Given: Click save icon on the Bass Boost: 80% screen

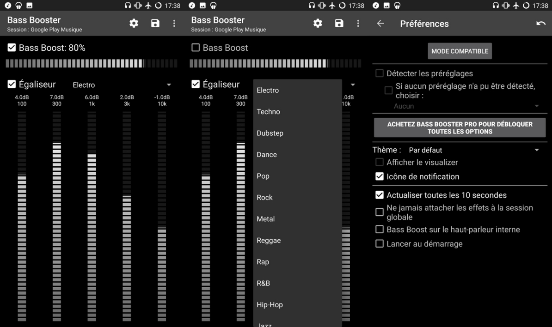Looking at the screenshot, I should tap(155, 24).
